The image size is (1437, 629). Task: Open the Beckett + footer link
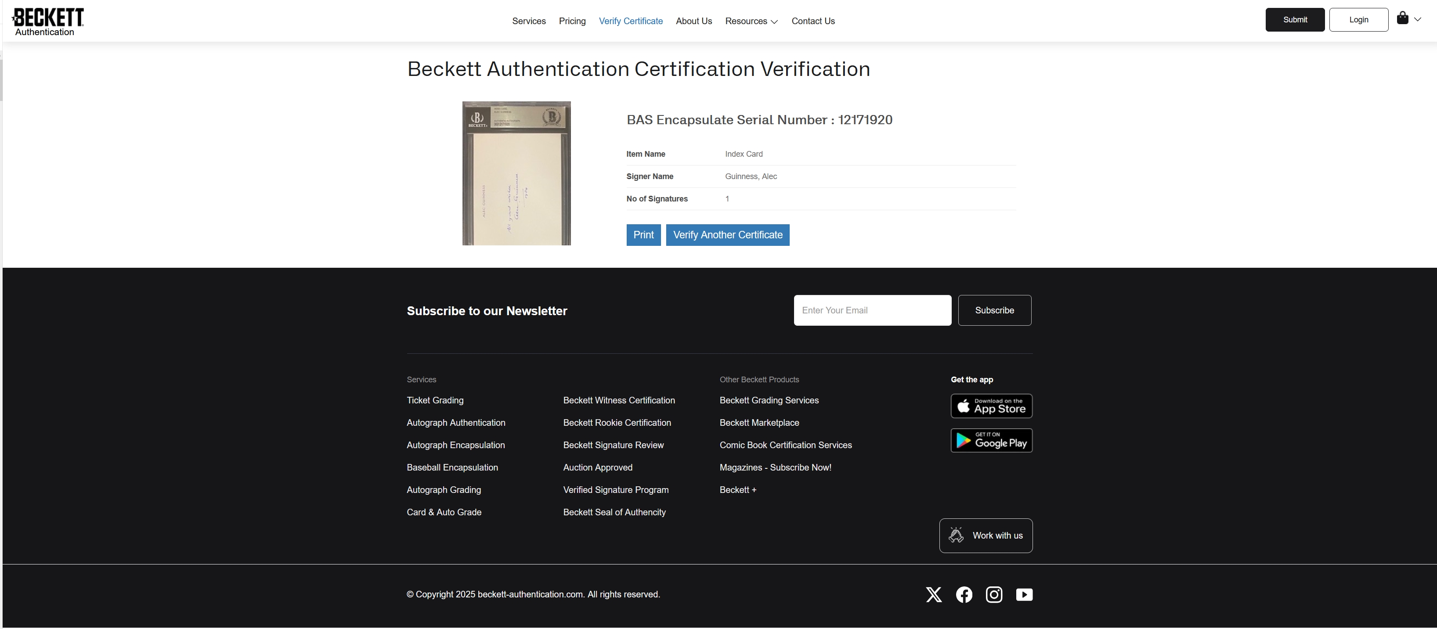click(x=738, y=489)
